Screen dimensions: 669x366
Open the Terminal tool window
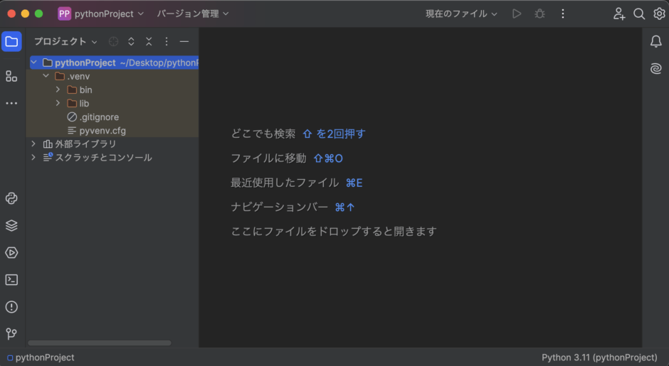tap(11, 280)
